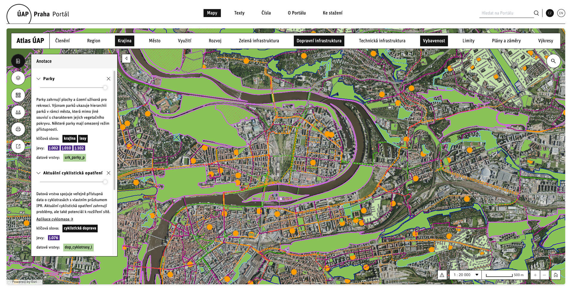Toggle the Vybavenost map category
Screen dimensions: 572x288
[x=434, y=41]
